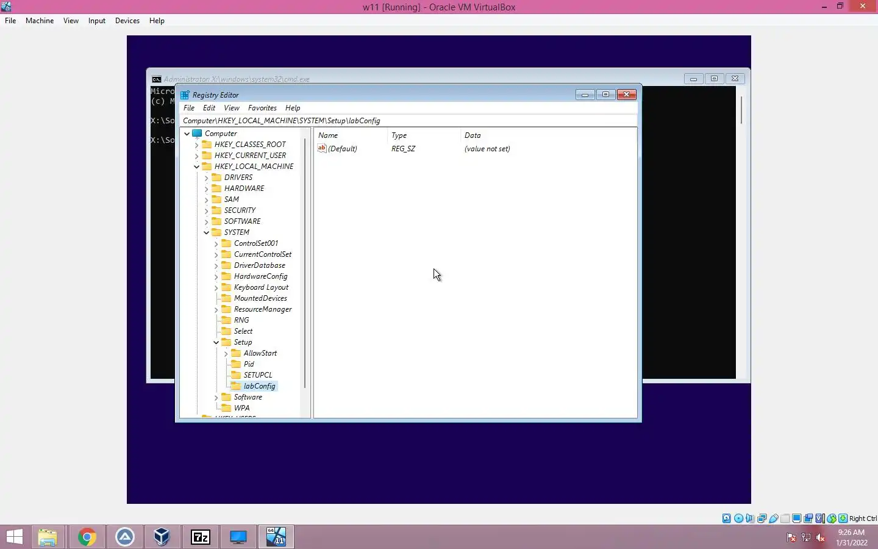Open the VirtualBox audio status icon
The height and width of the screenshot is (549, 878).
750,518
